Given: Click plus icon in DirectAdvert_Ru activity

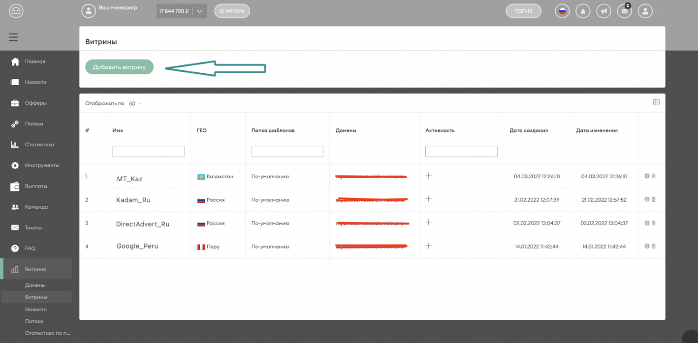Looking at the screenshot, I should click(429, 222).
